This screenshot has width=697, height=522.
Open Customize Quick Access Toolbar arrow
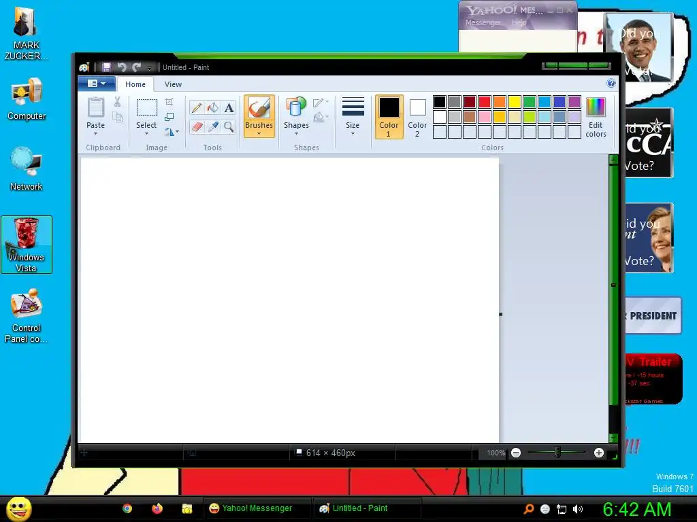point(149,67)
